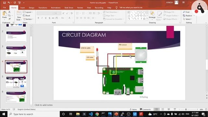Check spelling icon in status bar
208x117 pixels.
point(14,109)
